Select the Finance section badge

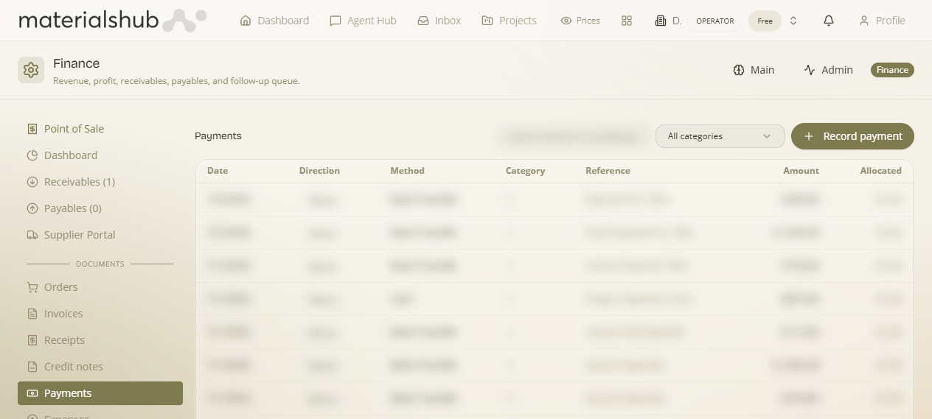(892, 70)
